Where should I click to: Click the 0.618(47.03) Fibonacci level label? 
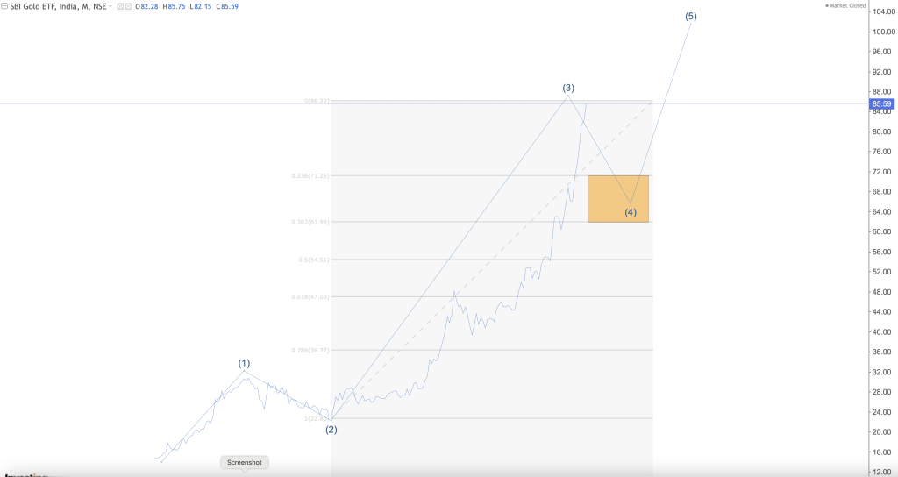310,296
